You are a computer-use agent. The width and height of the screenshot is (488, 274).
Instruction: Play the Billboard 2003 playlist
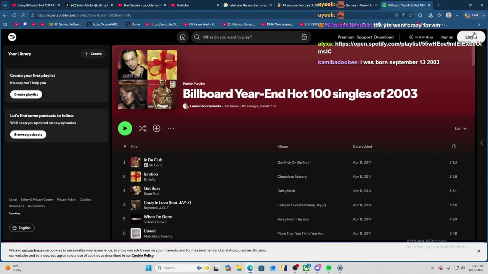[125, 128]
